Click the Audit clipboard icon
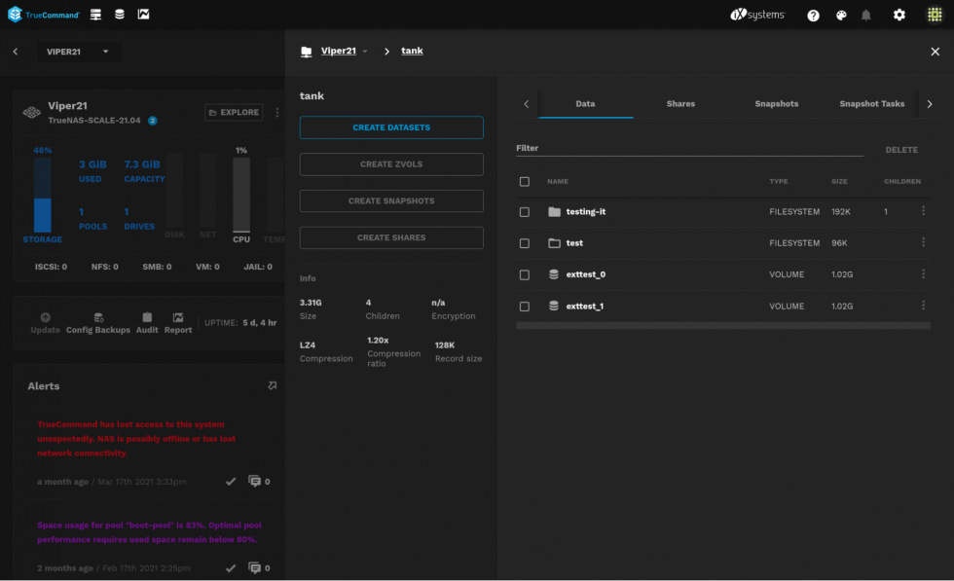Screen dimensions: 954x581 pos(147,318)
